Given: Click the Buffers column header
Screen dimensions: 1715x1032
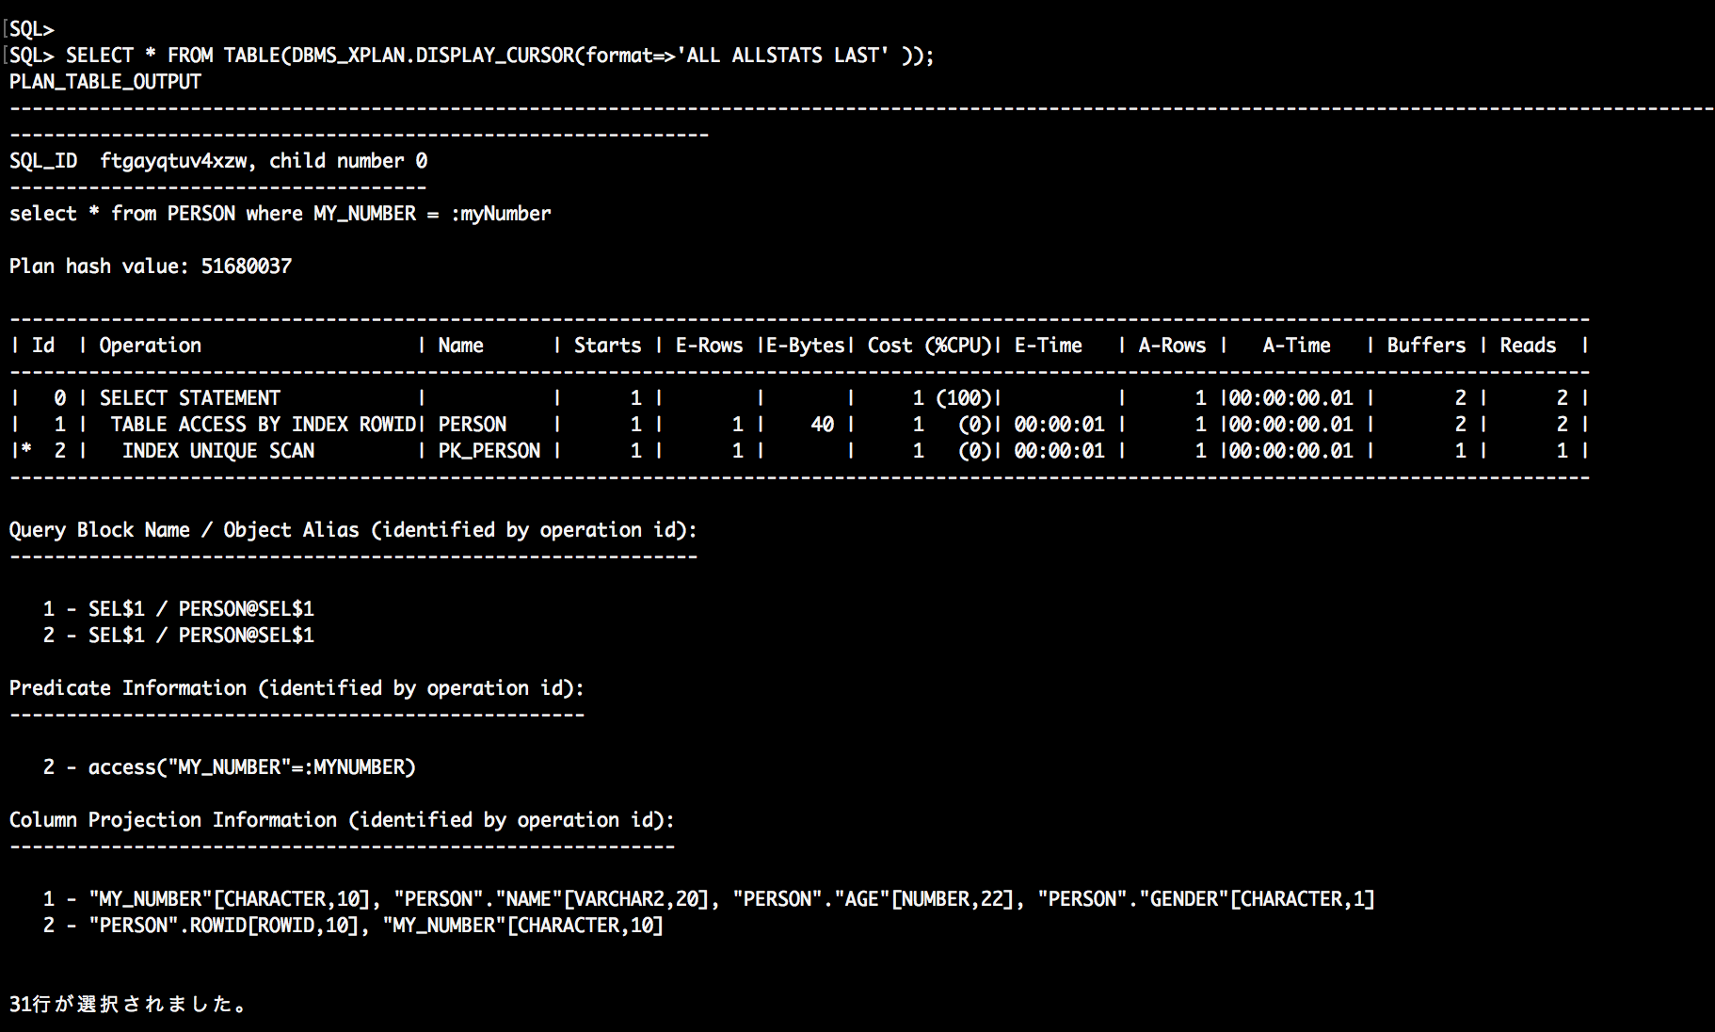Looking at the screenshot, I should [1426, 346].
